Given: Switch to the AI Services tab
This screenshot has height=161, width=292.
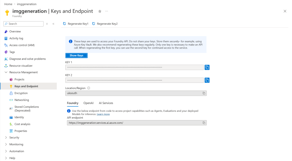Looking at the screenshot, I should point(106,103).
